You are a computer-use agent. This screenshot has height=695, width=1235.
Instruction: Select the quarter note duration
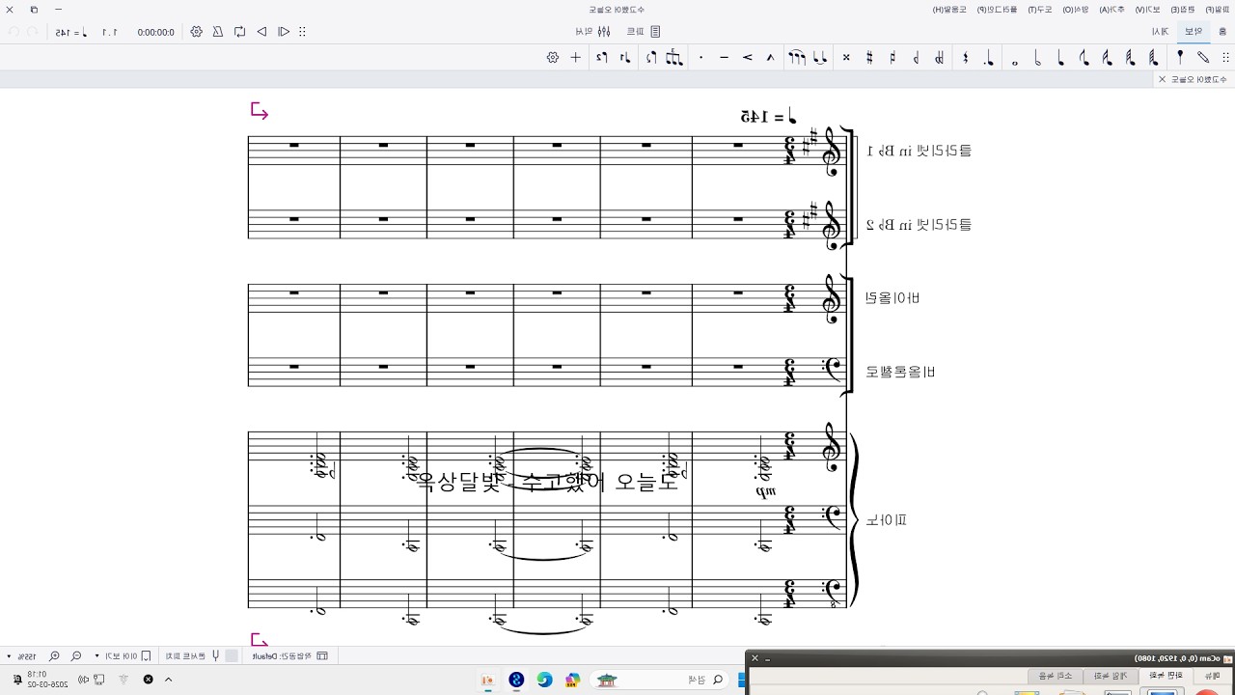pos(1061,58)
